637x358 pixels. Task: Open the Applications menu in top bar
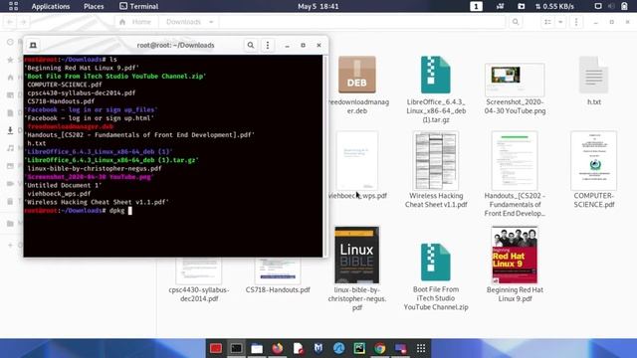(51, 6)
